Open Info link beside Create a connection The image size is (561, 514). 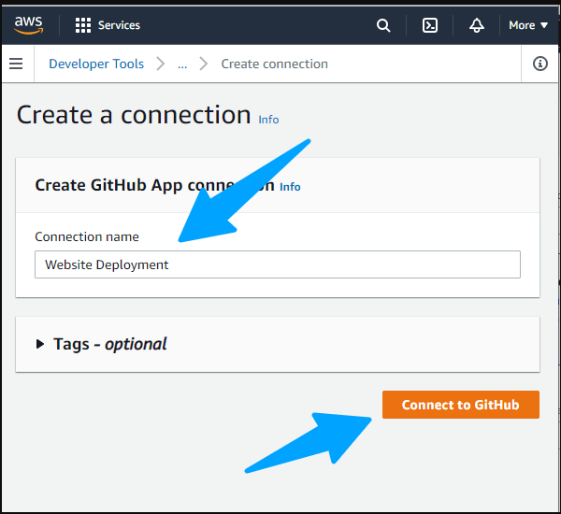(x=268, y=120)
